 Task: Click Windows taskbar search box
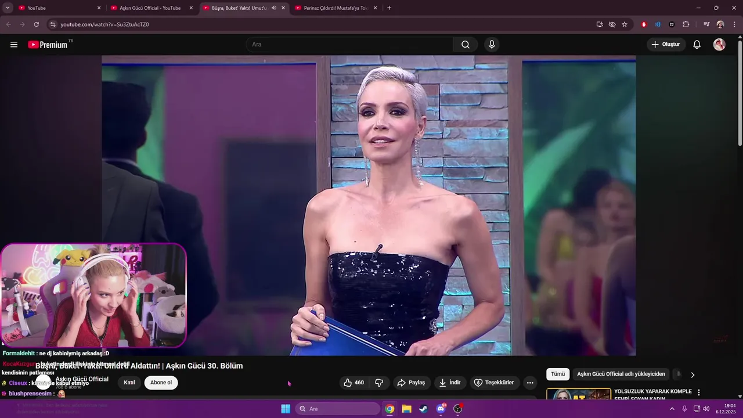[338, 409]
